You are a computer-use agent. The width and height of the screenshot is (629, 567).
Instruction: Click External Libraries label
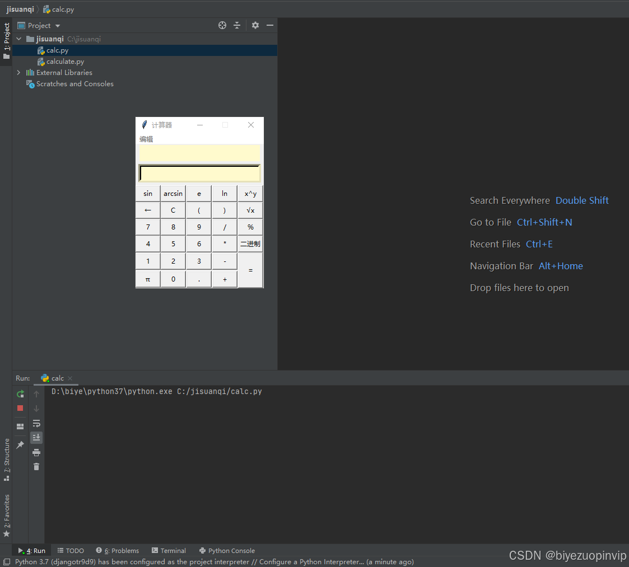point(64,73)
